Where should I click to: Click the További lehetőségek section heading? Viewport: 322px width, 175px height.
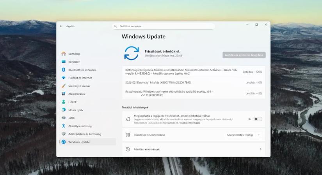click(135, 107)
